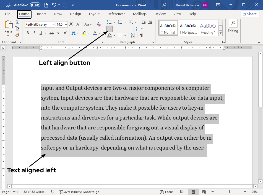Click the Format Painter brush icon

point(17,35)
